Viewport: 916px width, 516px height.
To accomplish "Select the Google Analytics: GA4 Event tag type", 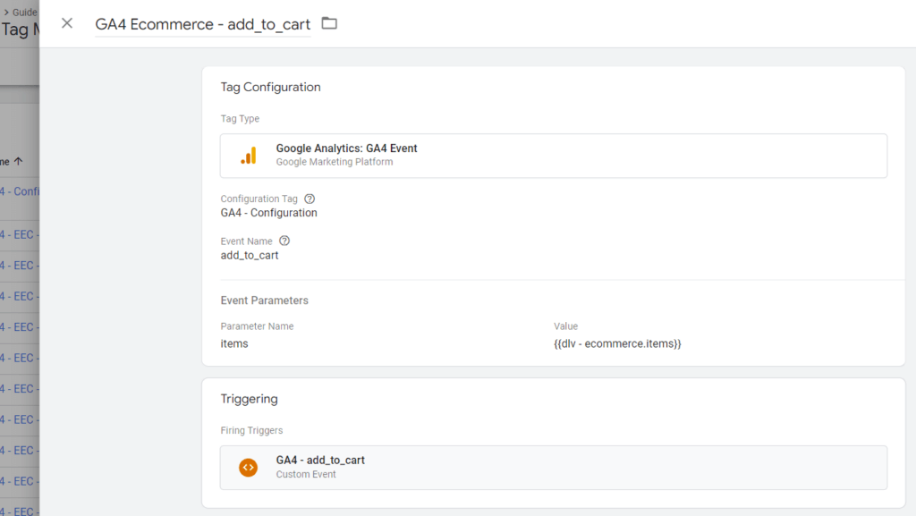I will point(554,156).
